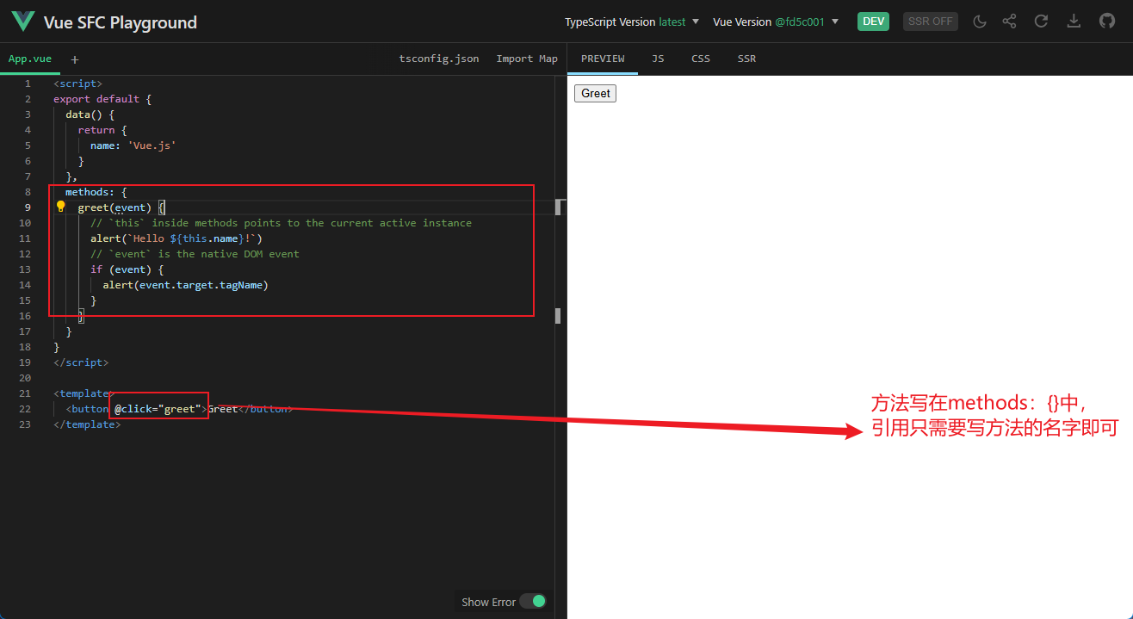Toggle the DEV mode button

873,22
